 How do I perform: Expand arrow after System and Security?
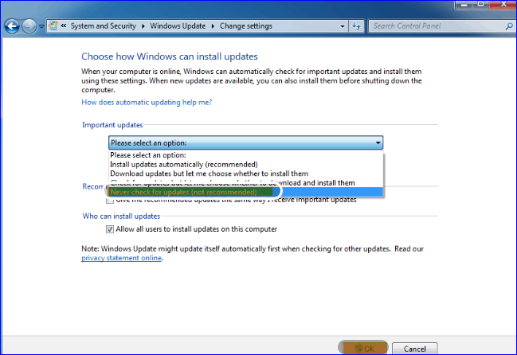click(143, 26)
